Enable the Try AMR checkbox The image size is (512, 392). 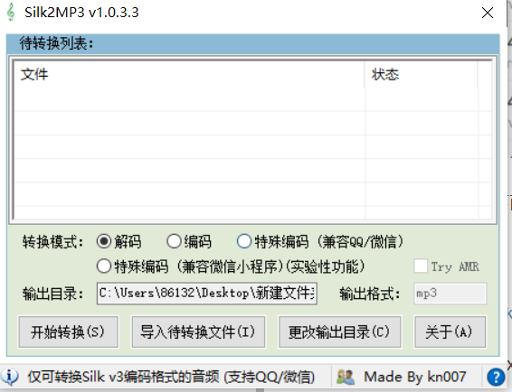(x=421, y=266)
